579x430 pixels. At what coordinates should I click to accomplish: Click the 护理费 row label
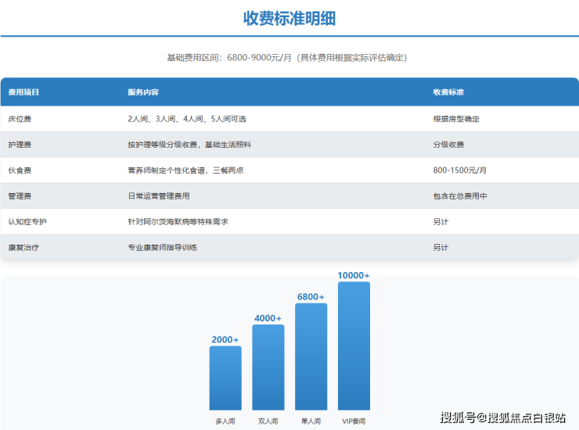pyautogui.click(x=20, y=145)
